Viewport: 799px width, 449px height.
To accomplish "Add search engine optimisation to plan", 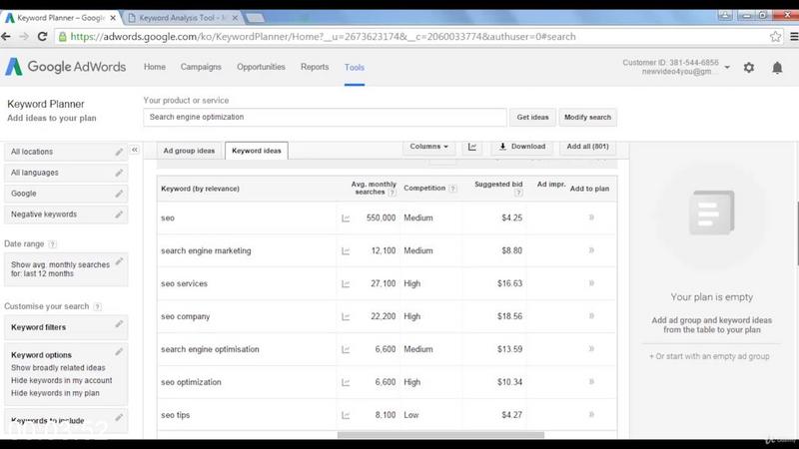I will tap(591, 348).
